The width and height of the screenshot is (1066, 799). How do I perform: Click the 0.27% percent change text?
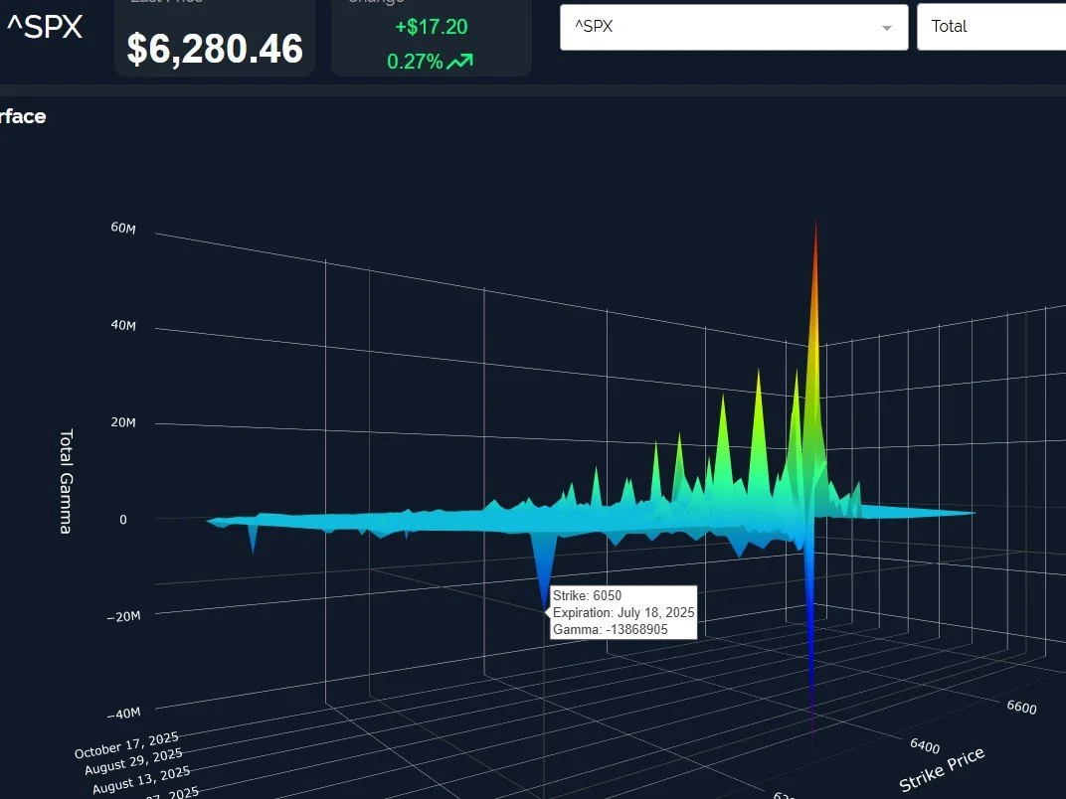(415, 62)
